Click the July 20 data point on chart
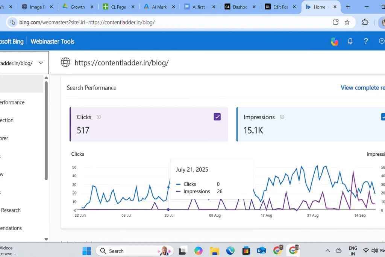 coord(168,209)
